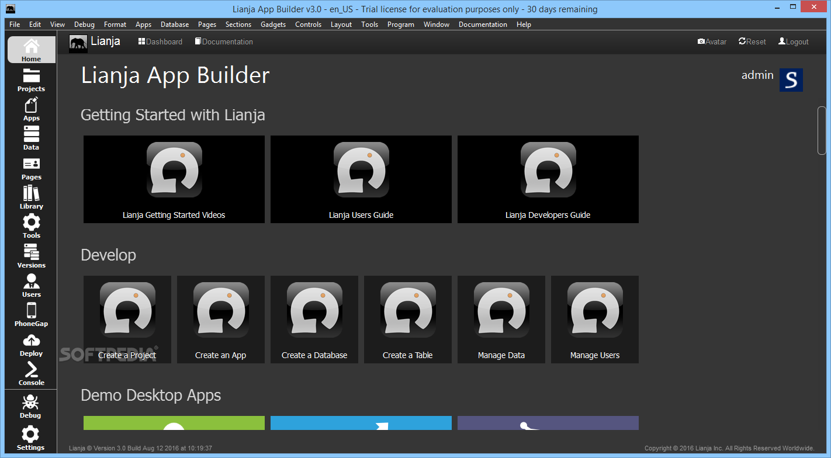Viewport: 831px width, 458px height.
Task: Open the Tools menu in menu bar
Action: click(370, 25)
